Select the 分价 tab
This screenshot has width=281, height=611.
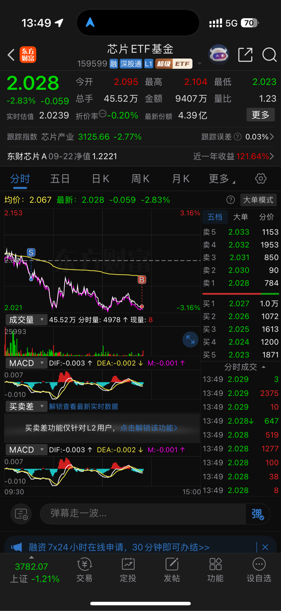[x=266, y=217]
